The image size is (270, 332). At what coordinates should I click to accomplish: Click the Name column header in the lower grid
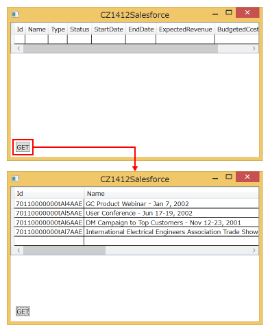click(171, 194)
